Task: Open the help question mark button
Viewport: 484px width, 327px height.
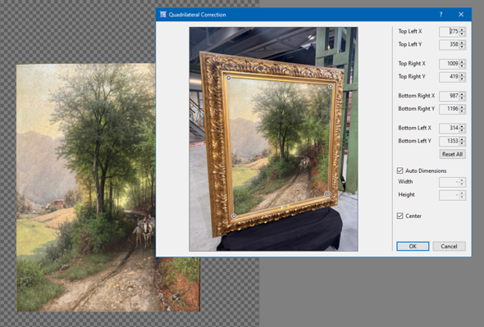Action: point(441,15)
